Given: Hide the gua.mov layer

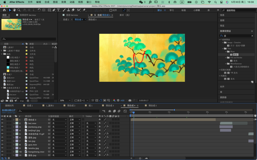Looking at the screenshot, I should tap(2, 144).
